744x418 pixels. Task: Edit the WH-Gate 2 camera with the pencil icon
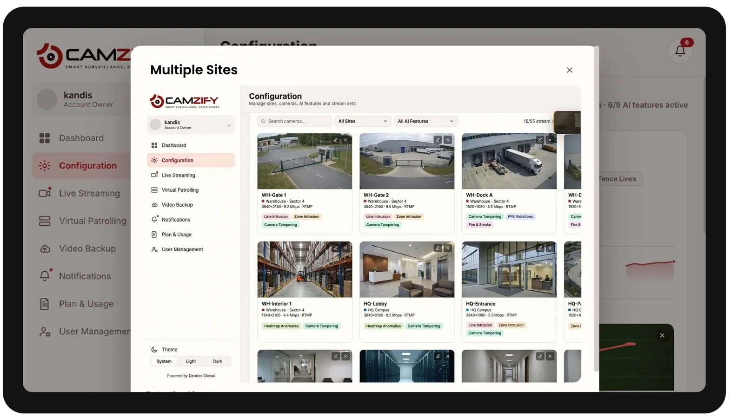tap(438, 140)
